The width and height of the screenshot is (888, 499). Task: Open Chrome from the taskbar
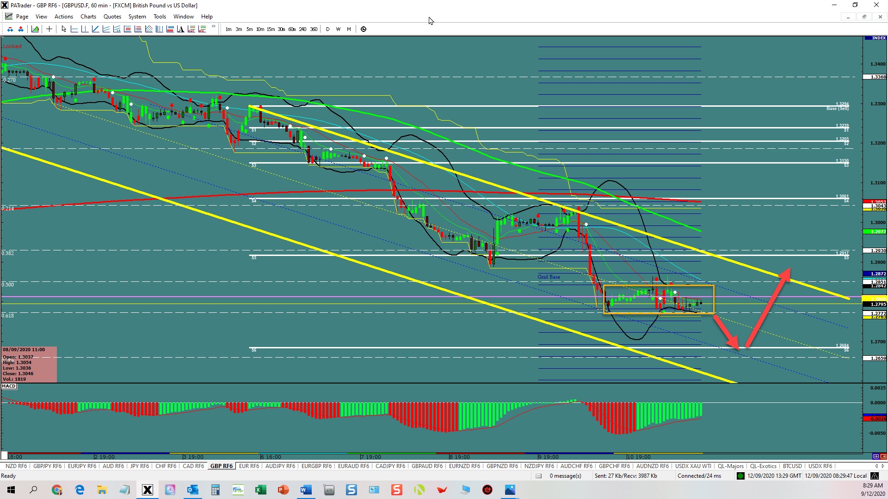(57, 490)
